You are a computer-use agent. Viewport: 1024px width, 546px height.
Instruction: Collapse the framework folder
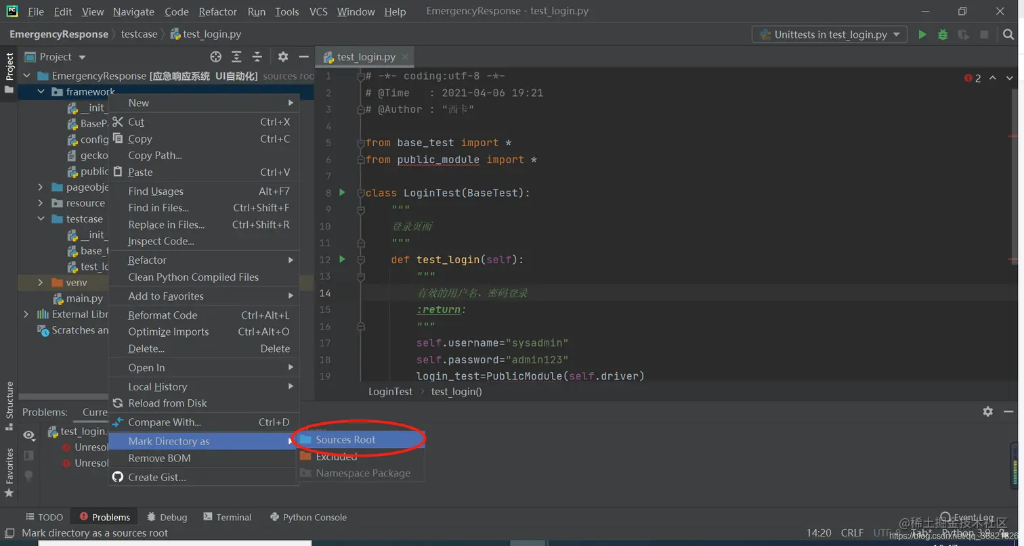point(41,91)
